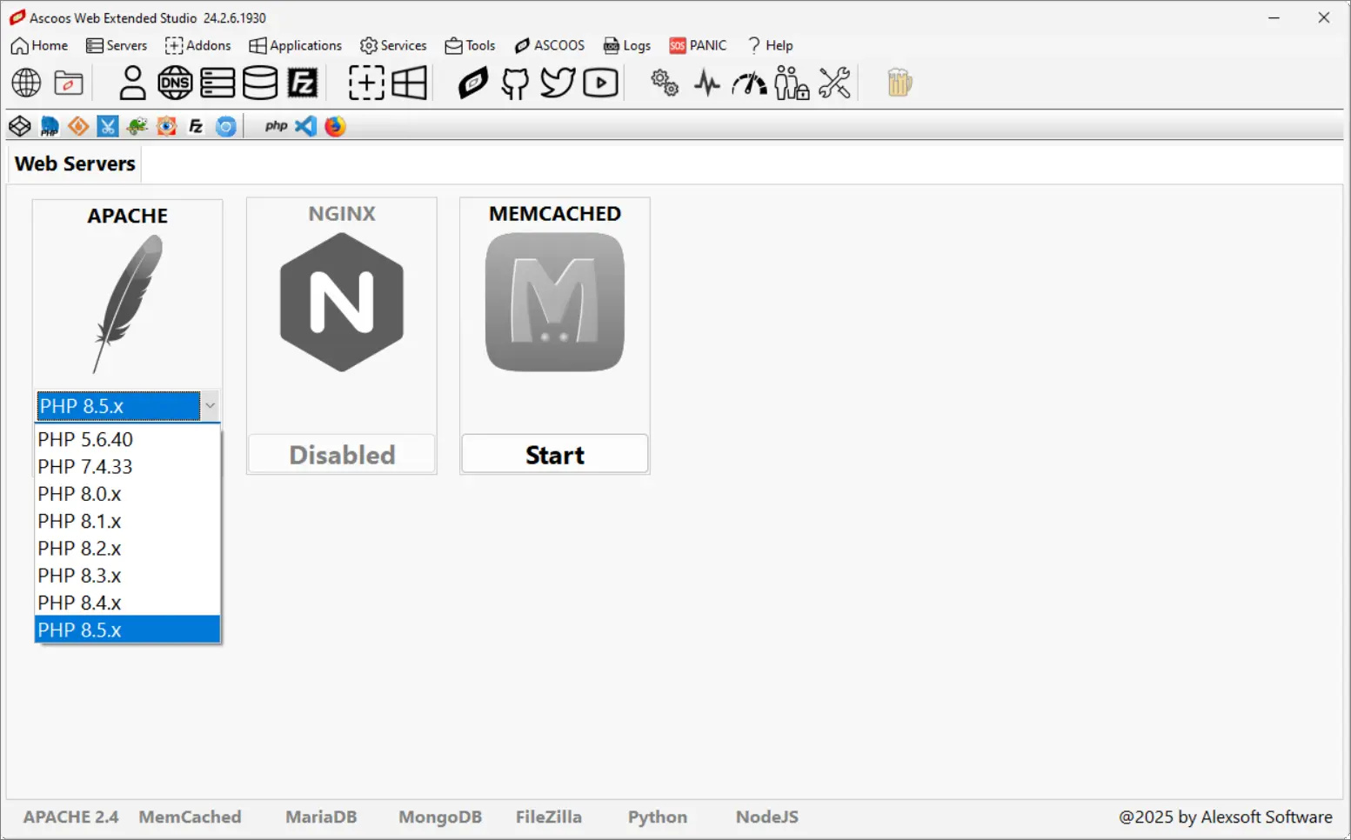Launch the Visual Studio Code icon
The image size is (1351, 840).
pyautogui.click(x=305, y=126)
